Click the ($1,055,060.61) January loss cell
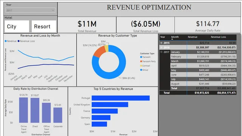 coord(227,52)
